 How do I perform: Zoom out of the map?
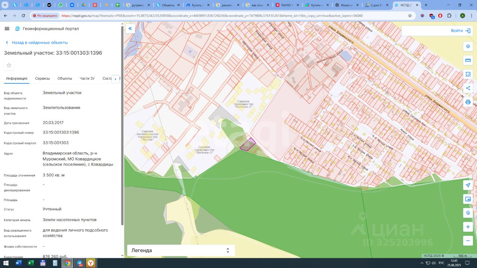coord(468,240)
